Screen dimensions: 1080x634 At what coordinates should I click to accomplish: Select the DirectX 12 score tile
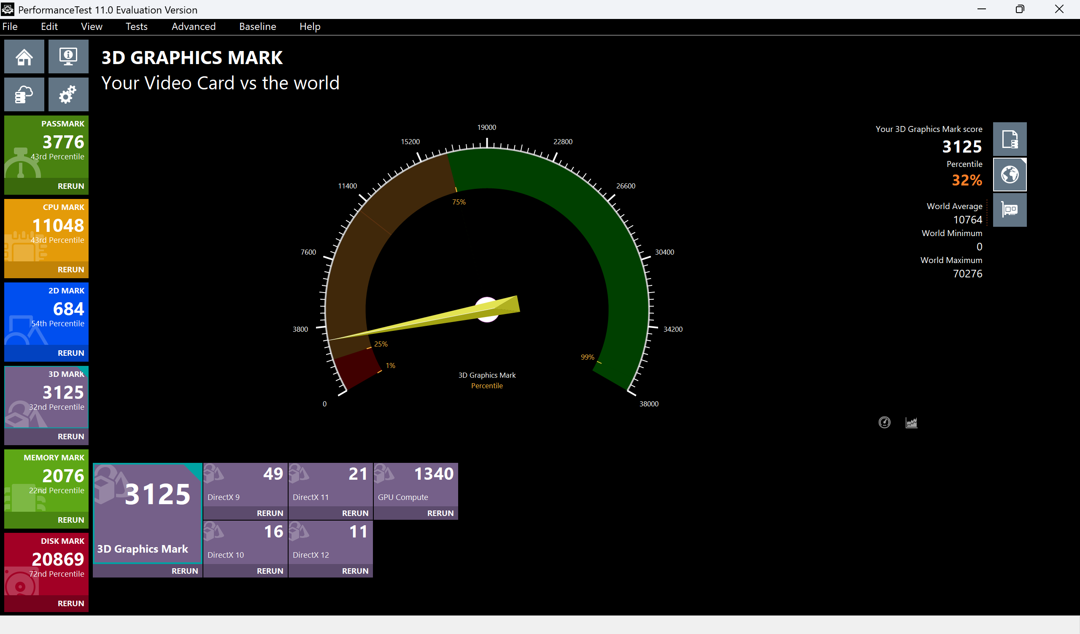click(330, 542)
